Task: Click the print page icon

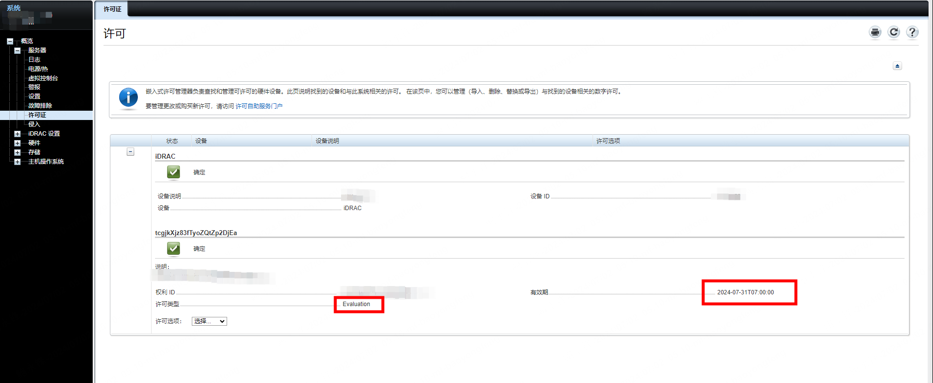Action: (875, 32)
